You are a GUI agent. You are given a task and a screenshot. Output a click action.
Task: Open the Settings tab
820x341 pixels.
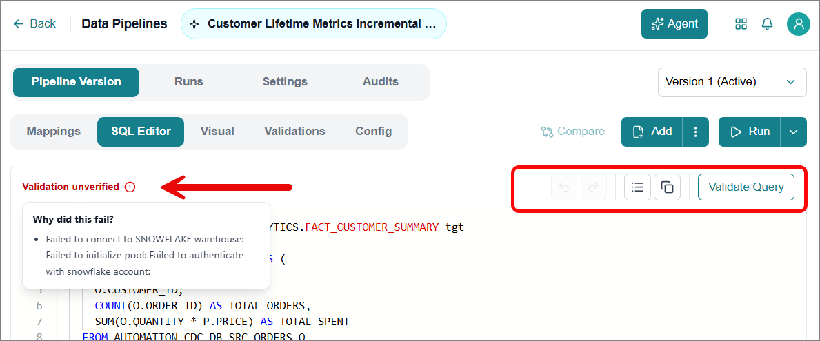[285, 82]
